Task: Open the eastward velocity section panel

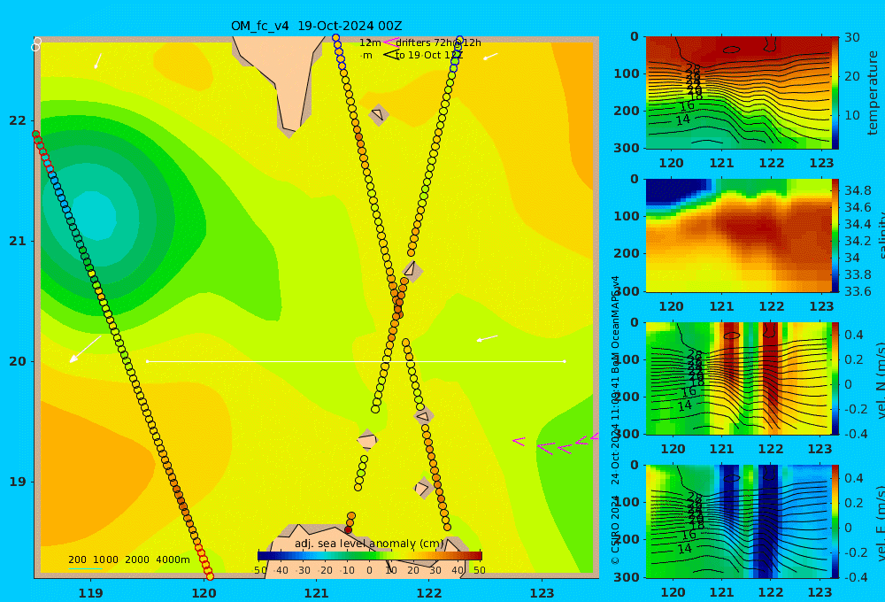Action: point(739,521)
